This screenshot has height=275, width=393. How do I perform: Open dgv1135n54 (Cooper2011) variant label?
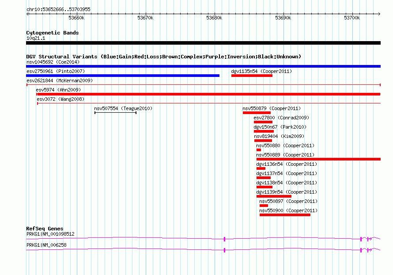click(x=261, y=71)
